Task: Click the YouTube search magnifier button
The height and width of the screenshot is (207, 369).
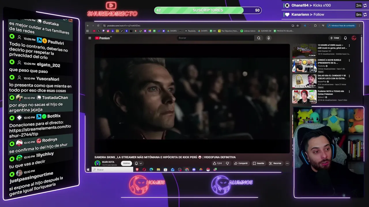Action: (259, 38)
